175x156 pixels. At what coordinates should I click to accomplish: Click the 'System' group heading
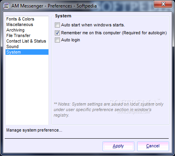pyautogui.click(x=63, y=16)
